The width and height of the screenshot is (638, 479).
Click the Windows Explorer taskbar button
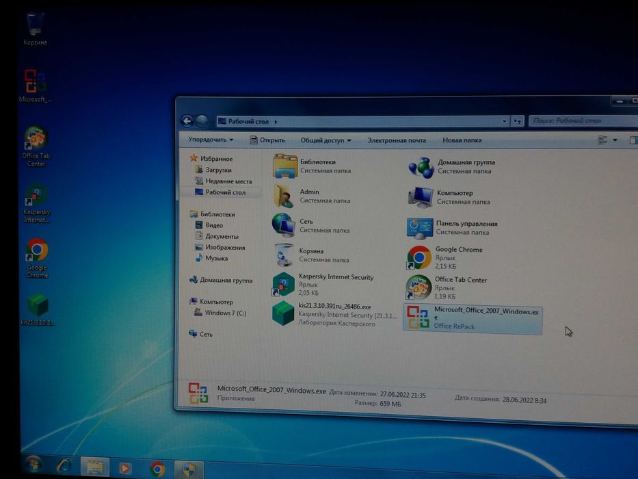click(x=95, y=467)
